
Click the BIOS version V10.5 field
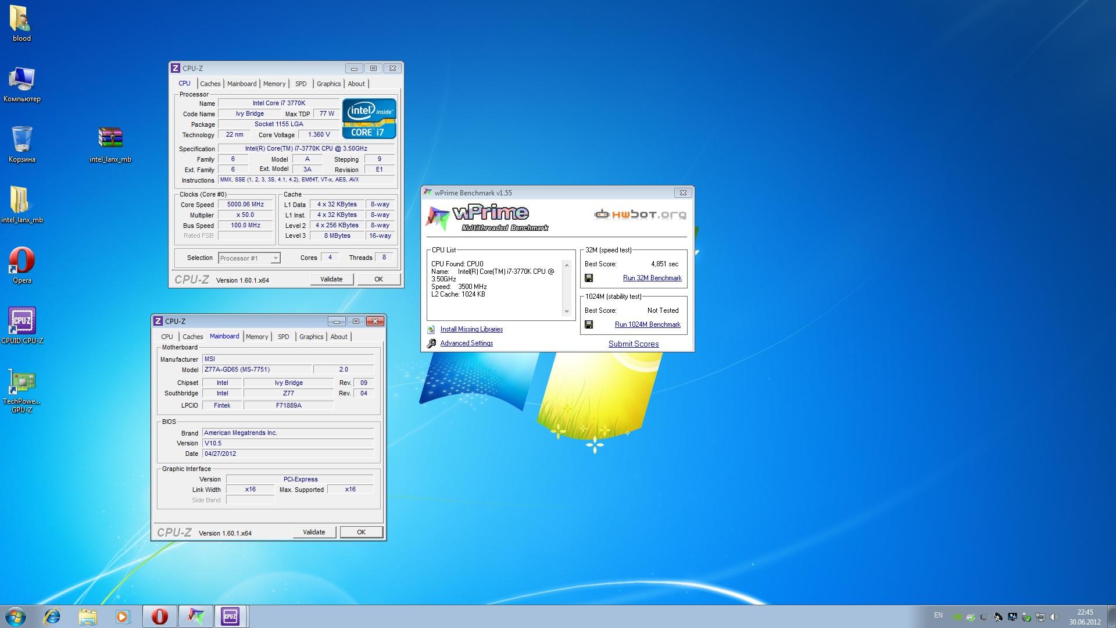[288, 444]
